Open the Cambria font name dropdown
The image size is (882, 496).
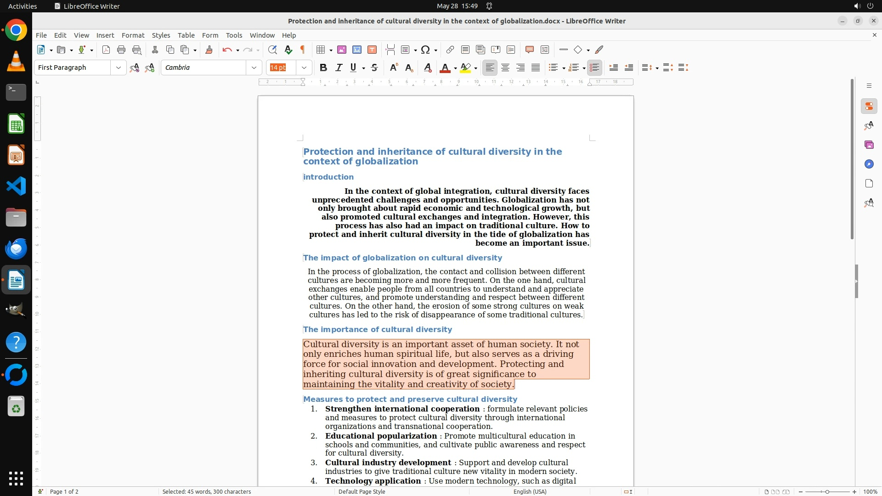pyautogui.click(x=254, y=68)
